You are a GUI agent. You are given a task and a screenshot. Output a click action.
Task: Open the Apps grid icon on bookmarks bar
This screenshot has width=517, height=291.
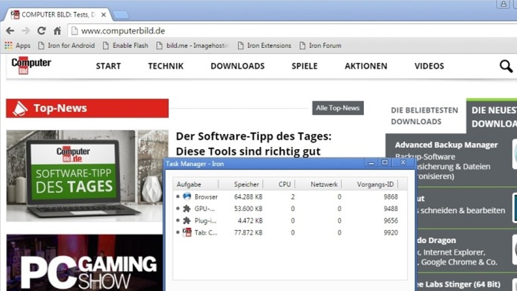[9, 45]
